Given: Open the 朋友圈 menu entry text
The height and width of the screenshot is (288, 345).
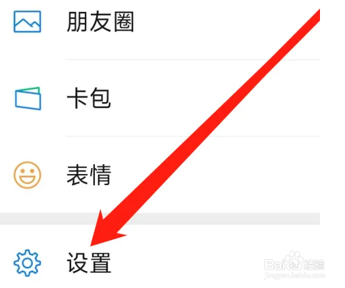Looking at the screenshot, I should coord(100,22).
